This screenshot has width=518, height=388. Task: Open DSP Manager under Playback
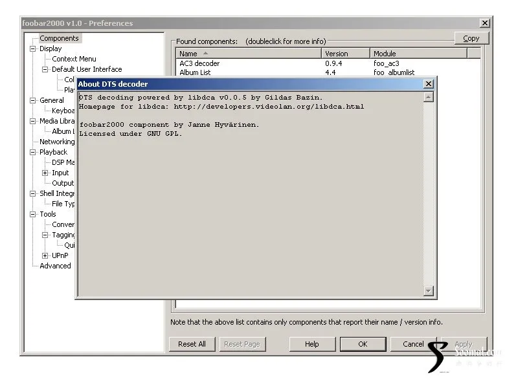pyautogui.click(x=63, y=162)
